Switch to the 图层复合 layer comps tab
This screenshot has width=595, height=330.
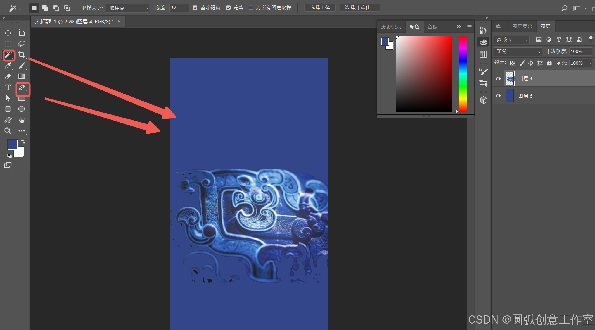click(x=522, y=27)
